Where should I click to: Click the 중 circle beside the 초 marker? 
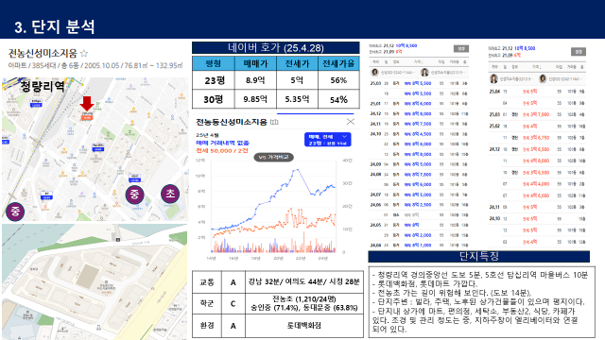(x=134, y=194)
